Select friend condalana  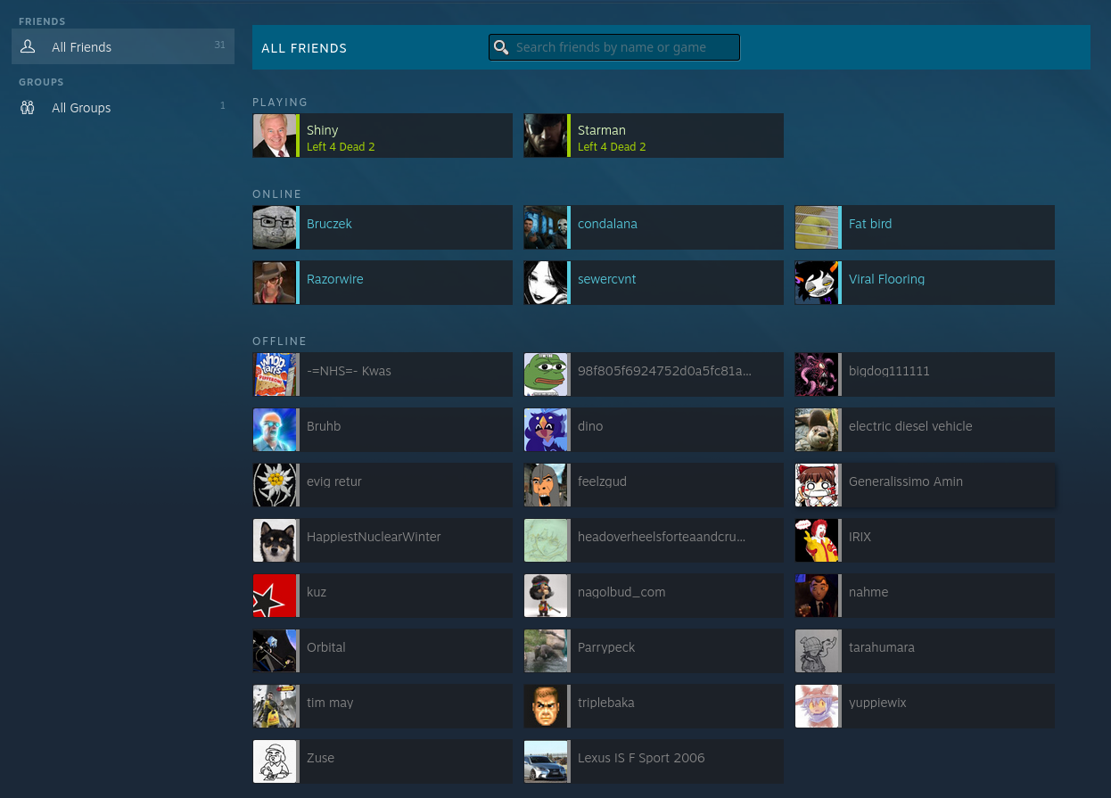pos(654,227)
